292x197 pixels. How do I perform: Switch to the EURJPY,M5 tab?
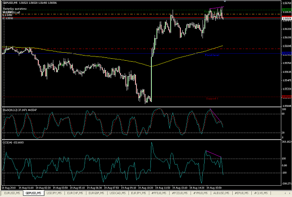[x=139, y=193]
